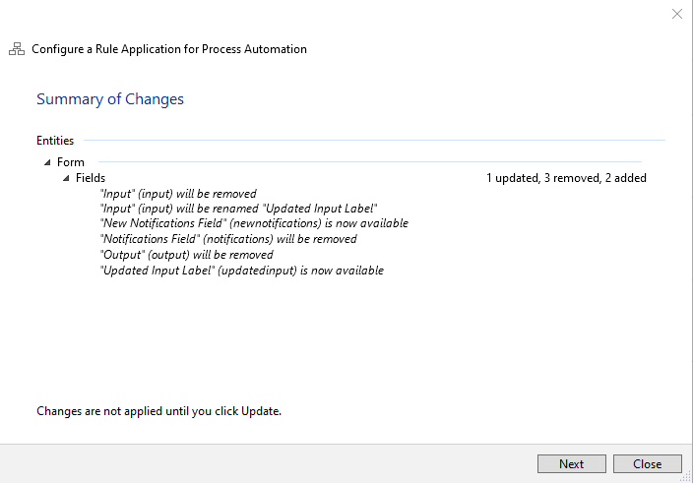The image size is (693, 483).
Task: Select the Fields tree label
Action: 91,178
